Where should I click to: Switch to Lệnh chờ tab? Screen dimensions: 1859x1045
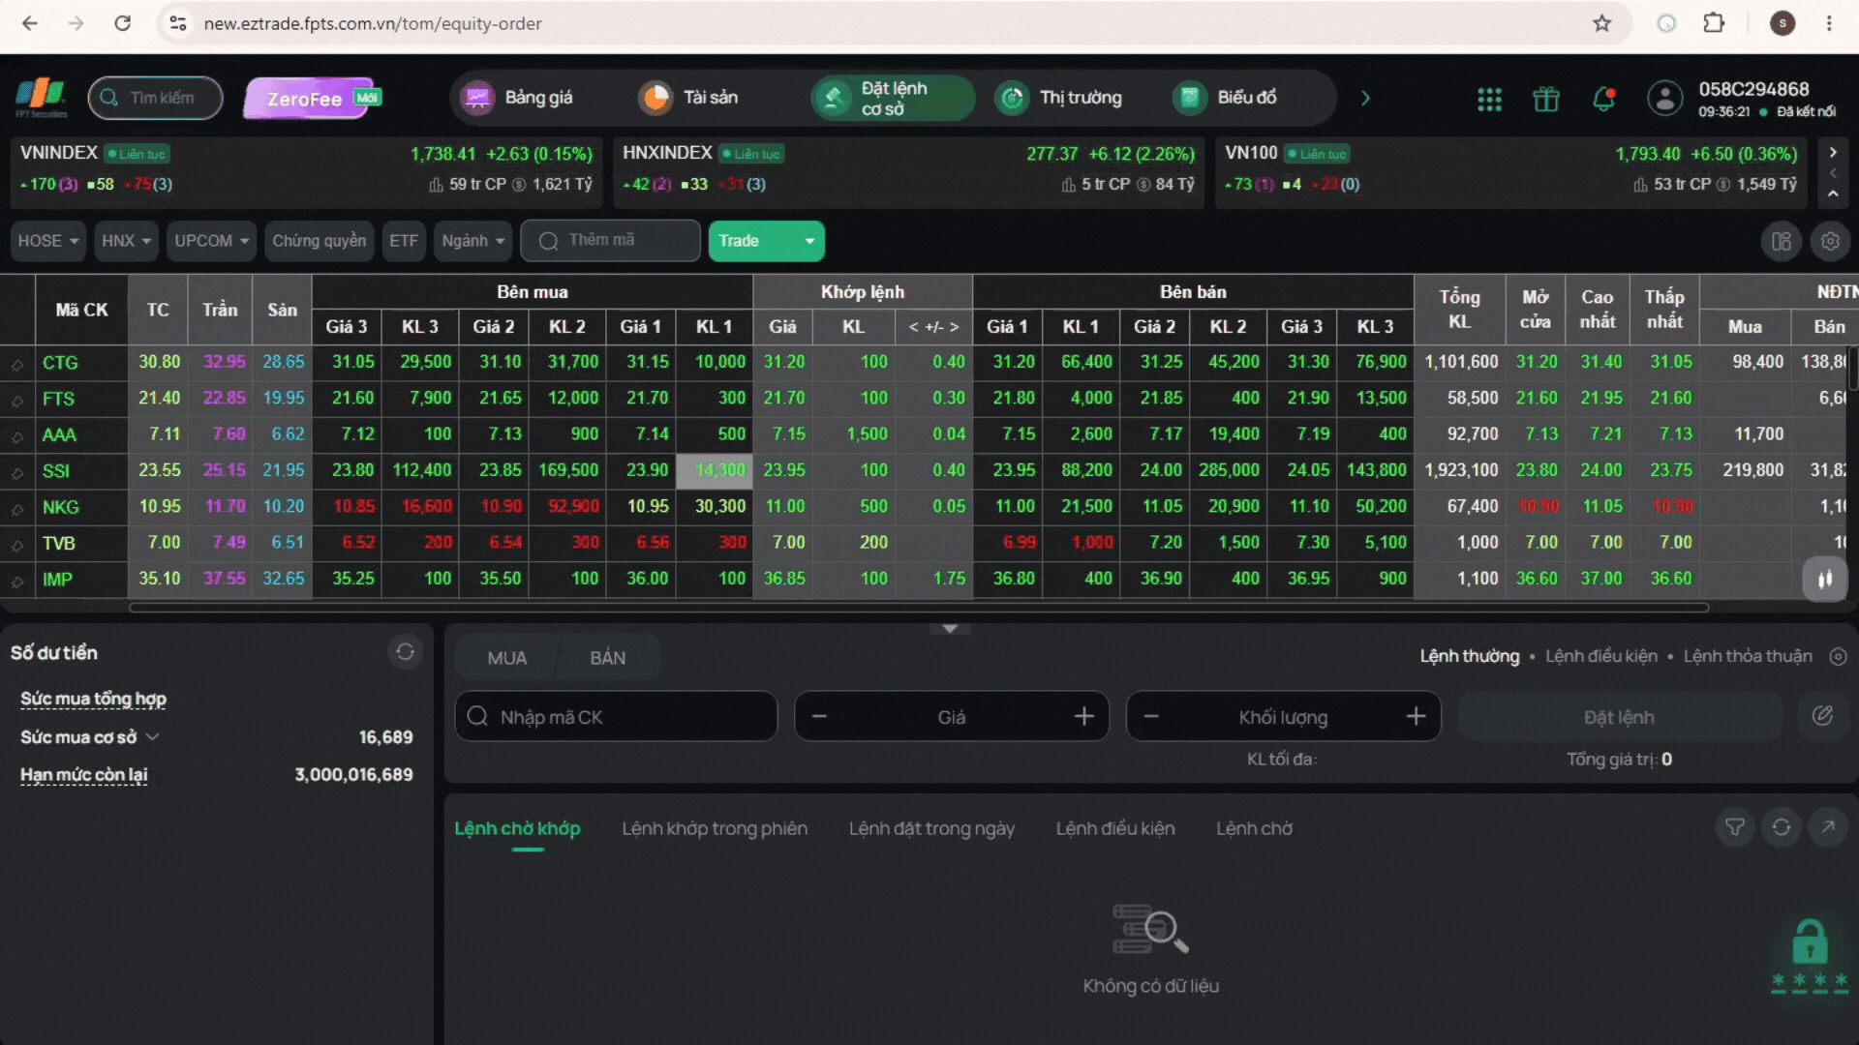[x=1254, y=828]
